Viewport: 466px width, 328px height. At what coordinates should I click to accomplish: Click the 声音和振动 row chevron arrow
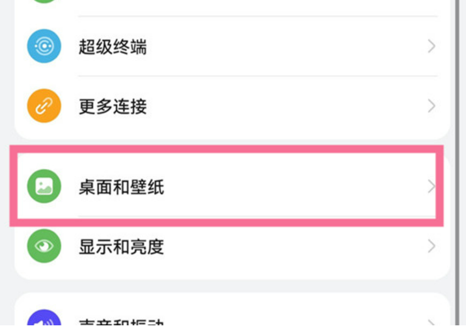431,323
